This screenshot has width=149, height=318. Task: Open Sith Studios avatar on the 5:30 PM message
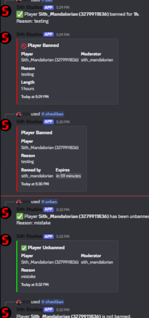[x=5, y=125]
